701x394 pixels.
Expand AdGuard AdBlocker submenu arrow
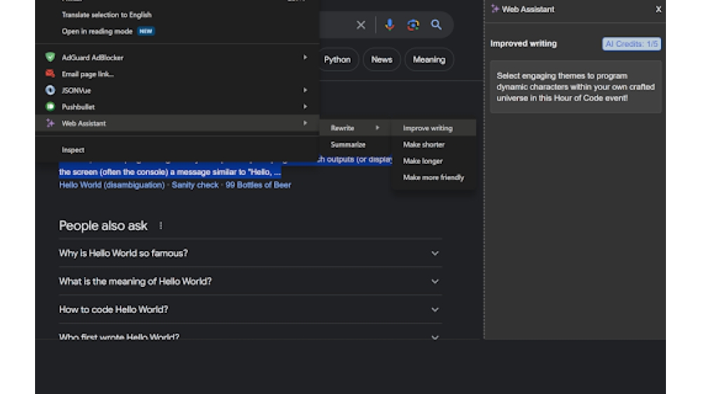[x=305, y=57]
